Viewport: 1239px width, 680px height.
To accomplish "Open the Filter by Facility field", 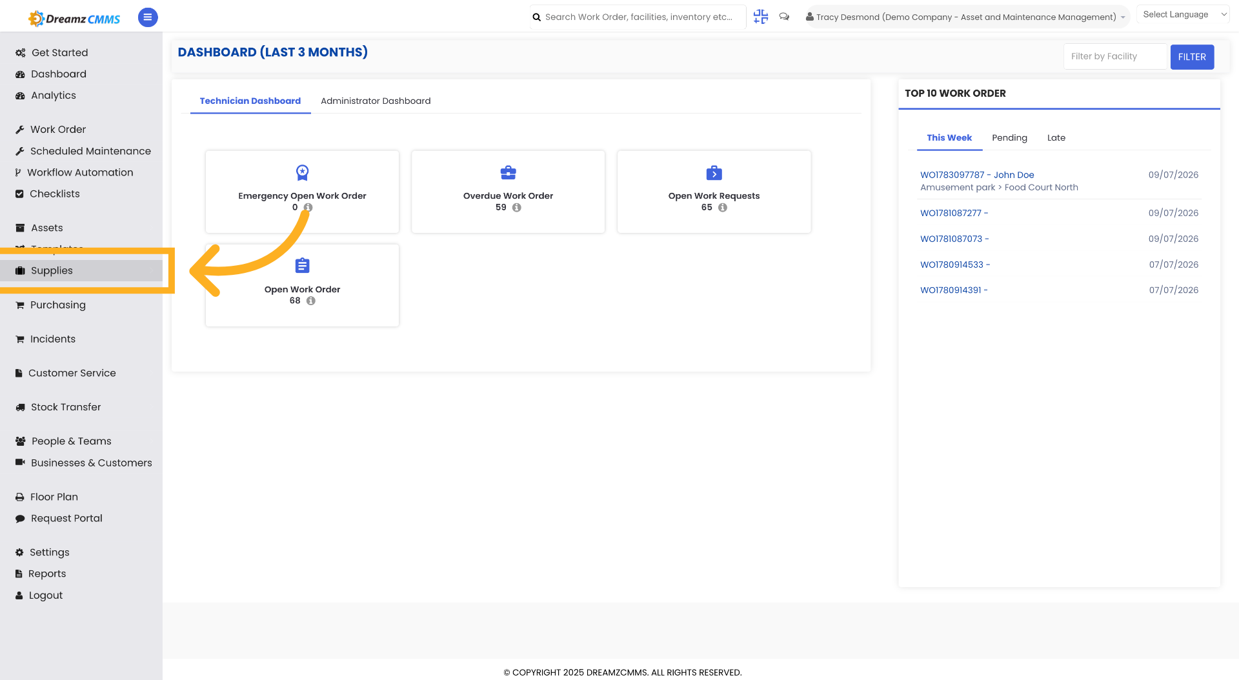I will pyautogui.click(x=1116, y=57).
